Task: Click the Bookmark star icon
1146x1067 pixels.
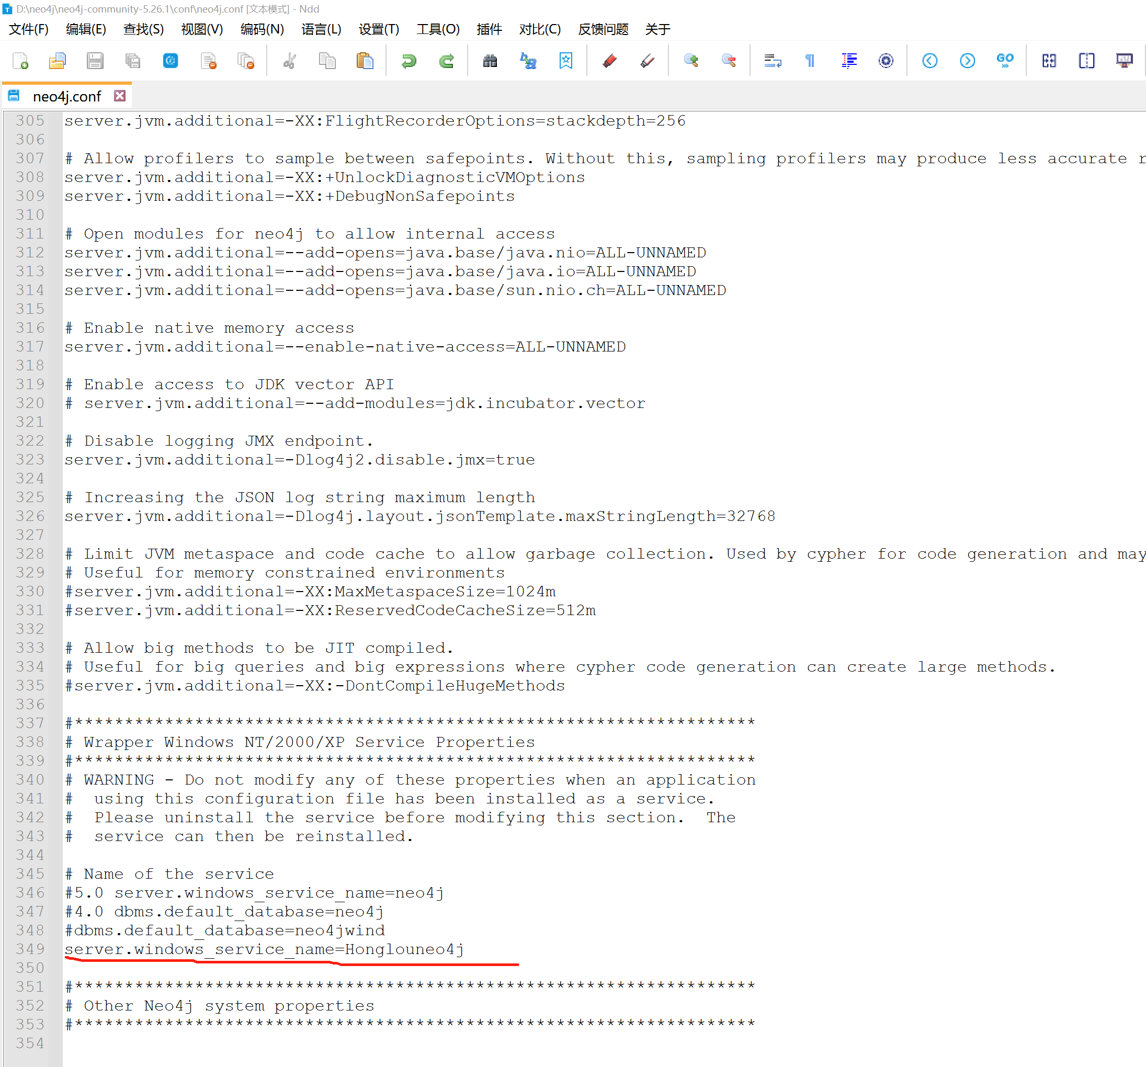Action: 565,61
